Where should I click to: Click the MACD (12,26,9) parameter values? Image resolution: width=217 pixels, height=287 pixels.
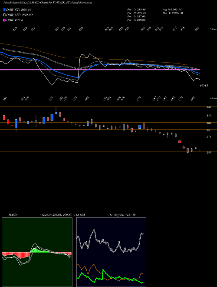pos(60,215)
